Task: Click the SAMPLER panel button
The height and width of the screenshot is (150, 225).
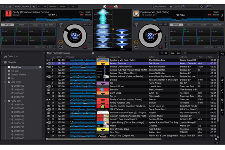Action: point(52,7)
